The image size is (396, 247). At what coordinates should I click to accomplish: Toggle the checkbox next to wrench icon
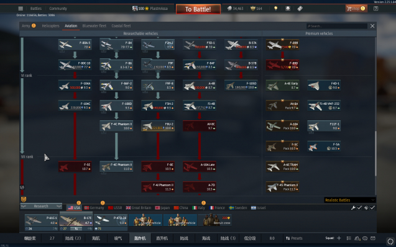[x=359, y=208]
